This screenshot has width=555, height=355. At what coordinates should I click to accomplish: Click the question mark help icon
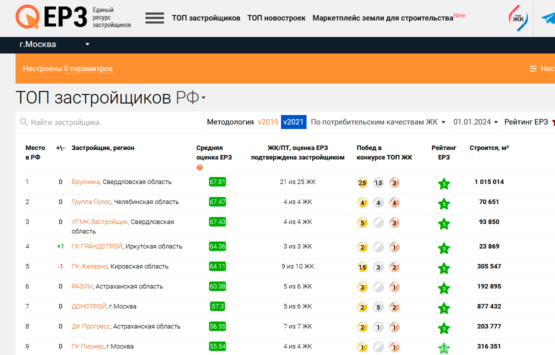point(199,167)
